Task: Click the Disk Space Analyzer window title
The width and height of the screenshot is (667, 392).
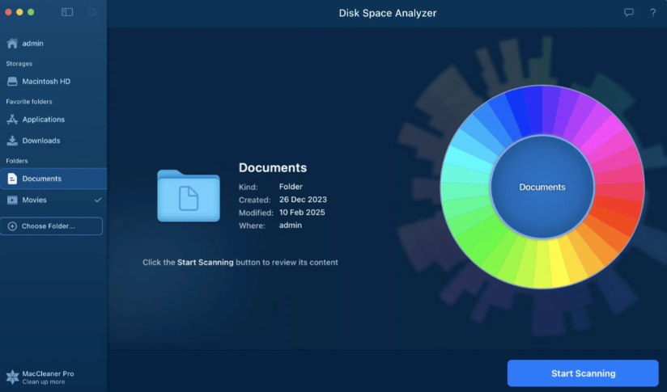Action: [x=388, y=13]
